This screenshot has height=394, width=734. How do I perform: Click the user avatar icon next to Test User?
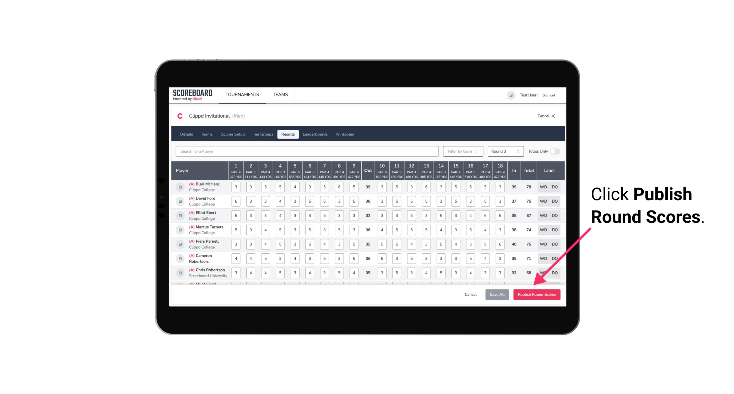pyautogui.click(x=511, y=95)
